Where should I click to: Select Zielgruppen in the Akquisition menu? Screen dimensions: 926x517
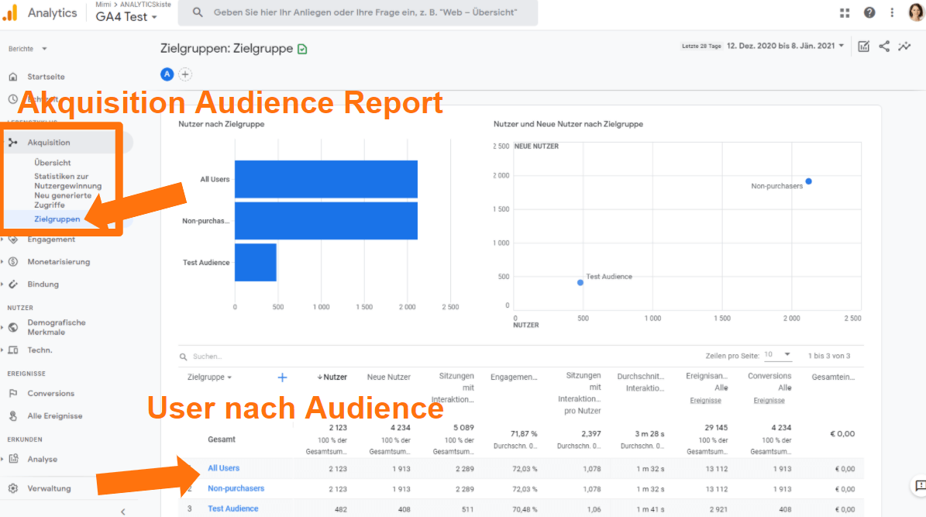pyautogui.click(x=59, y=219)
